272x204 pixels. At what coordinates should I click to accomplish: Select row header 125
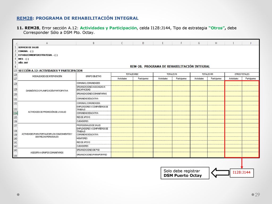click(15, 71)
